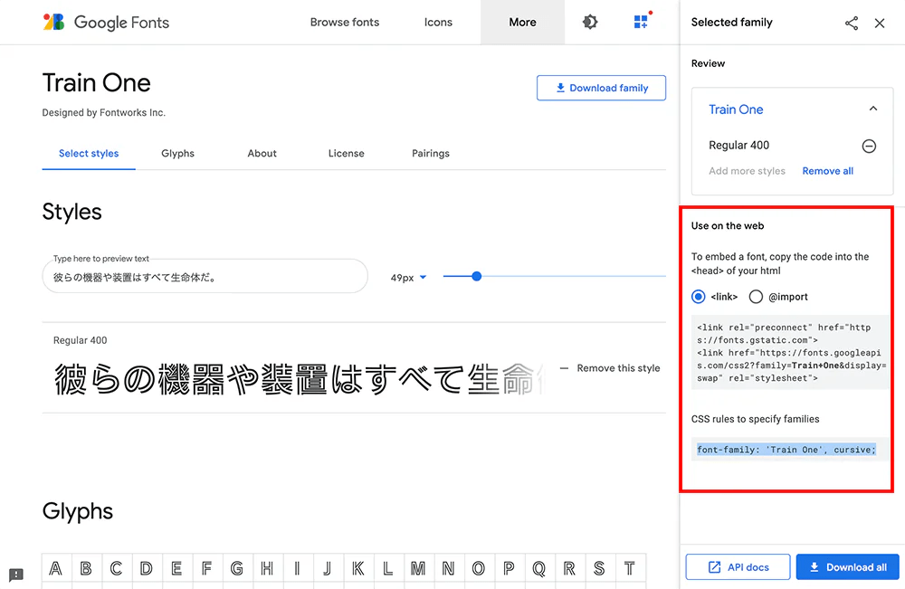The image size is (905, 589).
Task: Click the glyph A cell
Action: [x=56, y=569]
